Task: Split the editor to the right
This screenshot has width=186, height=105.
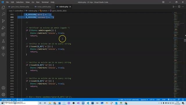Action: [x=179, y=7]
